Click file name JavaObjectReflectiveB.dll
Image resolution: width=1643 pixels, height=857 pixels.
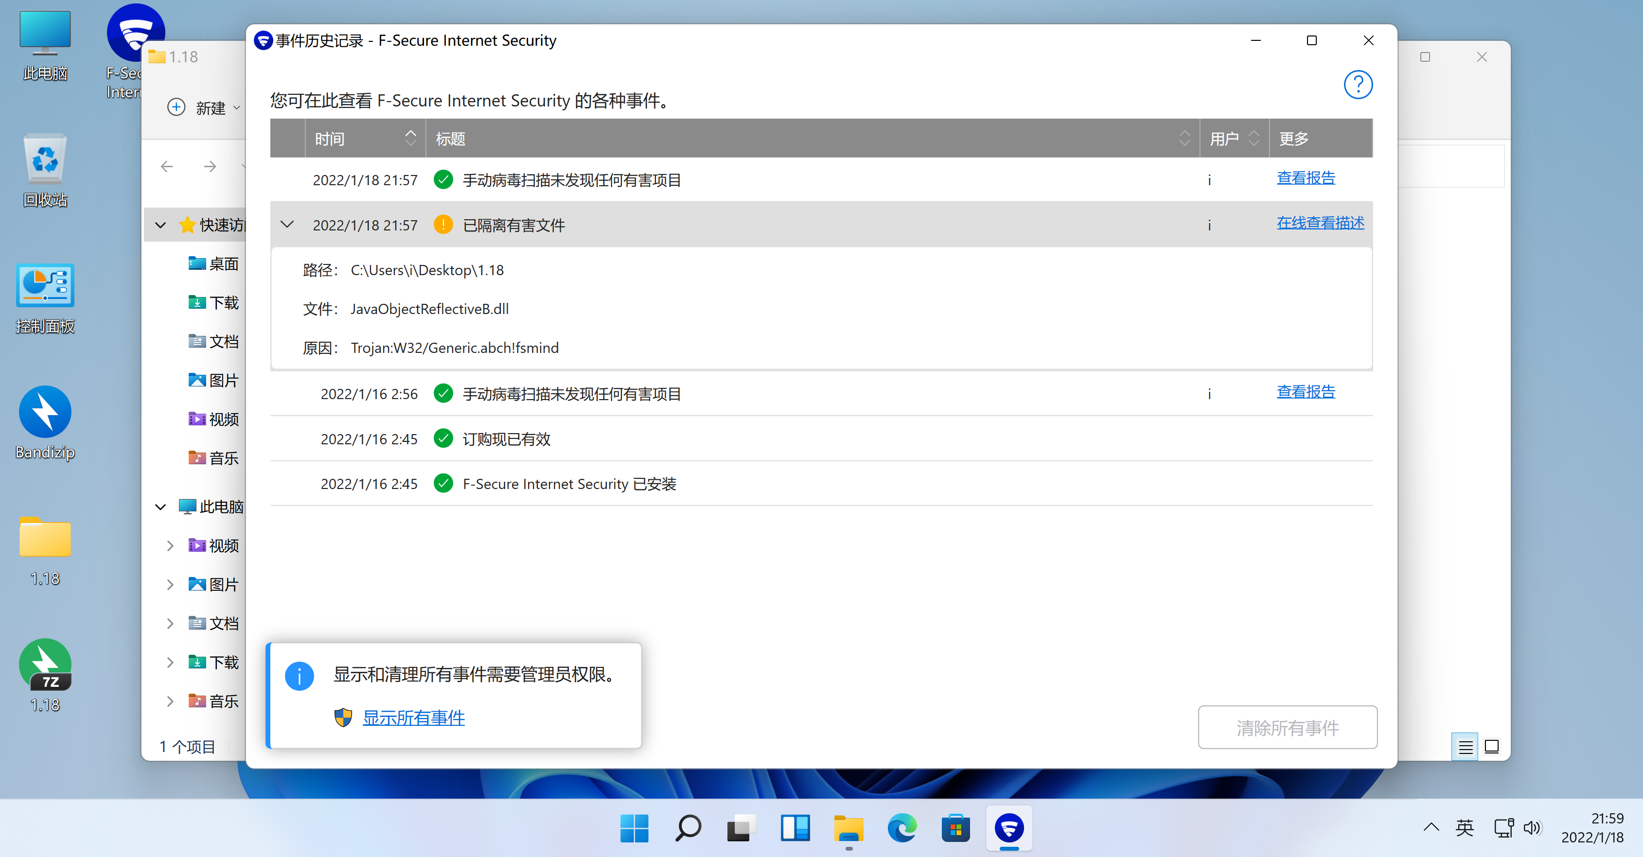[429, 309]
